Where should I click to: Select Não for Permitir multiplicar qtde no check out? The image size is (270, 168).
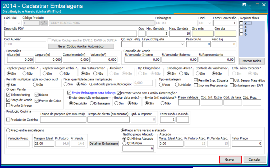pos(35,85)
